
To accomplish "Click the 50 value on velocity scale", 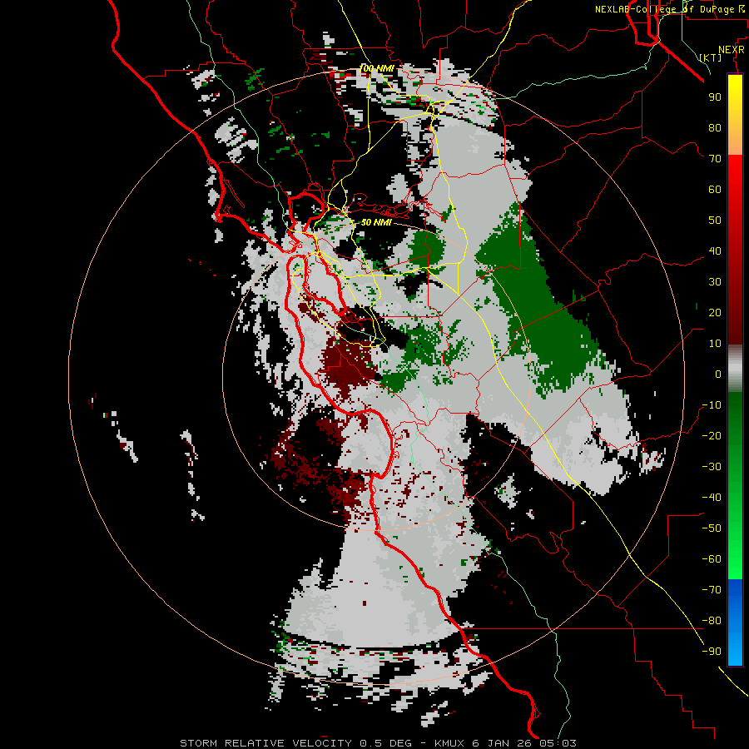I will tap(715, 221).
